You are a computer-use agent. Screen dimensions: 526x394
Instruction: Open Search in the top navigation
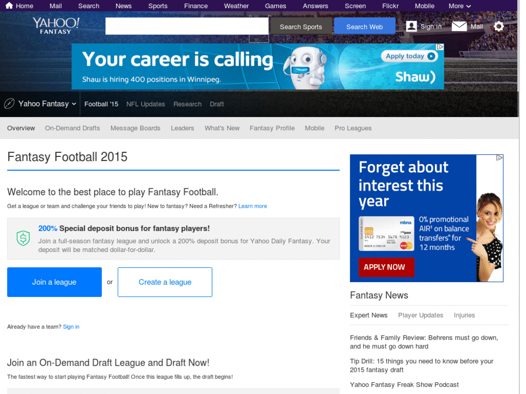click(x=88, y=6)
